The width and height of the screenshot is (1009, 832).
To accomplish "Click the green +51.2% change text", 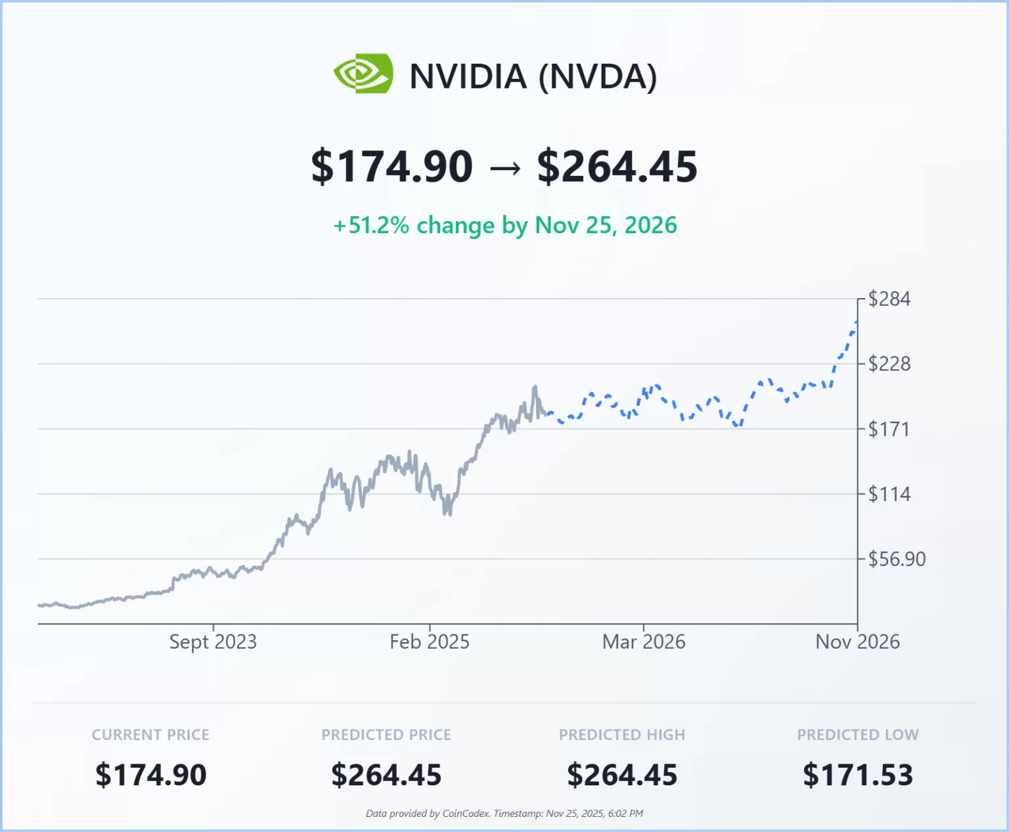I will 504,225.
